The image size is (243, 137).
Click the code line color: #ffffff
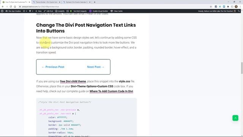coord(58,117)
